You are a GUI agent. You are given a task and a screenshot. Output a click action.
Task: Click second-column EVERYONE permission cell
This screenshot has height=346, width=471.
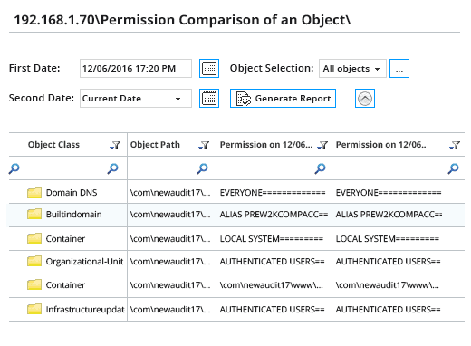pyautogui.click(x=399, y=192)
